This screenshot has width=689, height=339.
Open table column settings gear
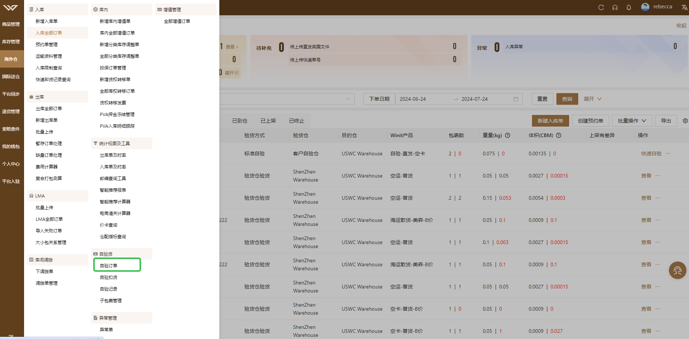pos(685,121)
